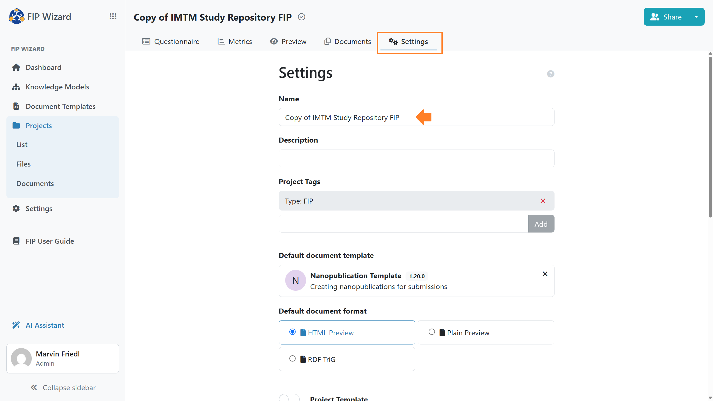Click the Questionnaire tab list icon

146,41
